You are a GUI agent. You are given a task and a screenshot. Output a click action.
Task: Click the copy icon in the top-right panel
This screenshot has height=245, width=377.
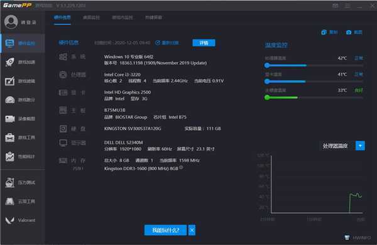pos(324,32)
